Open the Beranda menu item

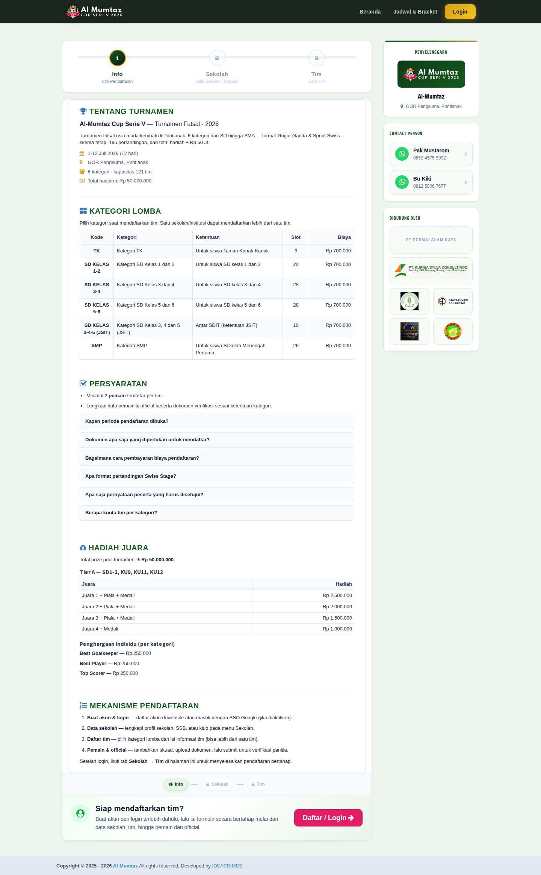(x=370, y=12)
